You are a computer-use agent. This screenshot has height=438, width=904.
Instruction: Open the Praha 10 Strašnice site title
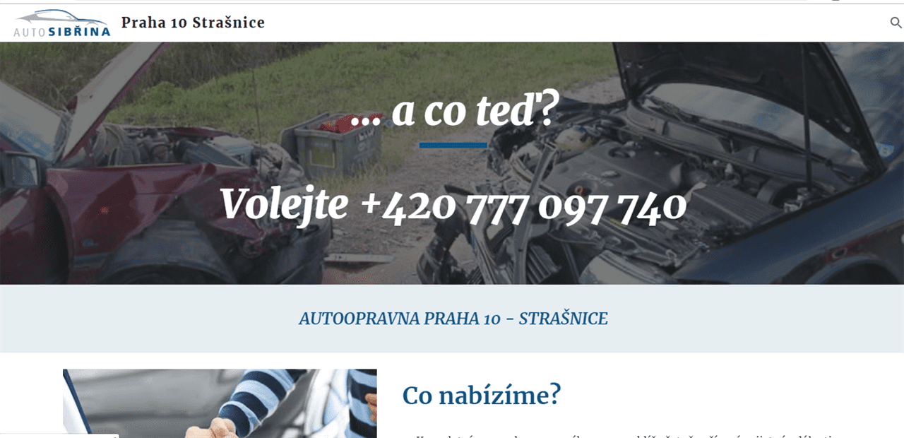193,23
